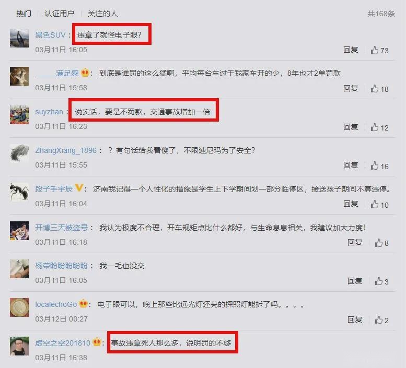Click 回复 under suyzhan's comment

351,127
